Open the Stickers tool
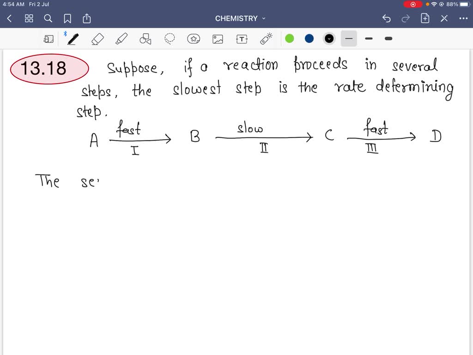 tap(194, 39)
